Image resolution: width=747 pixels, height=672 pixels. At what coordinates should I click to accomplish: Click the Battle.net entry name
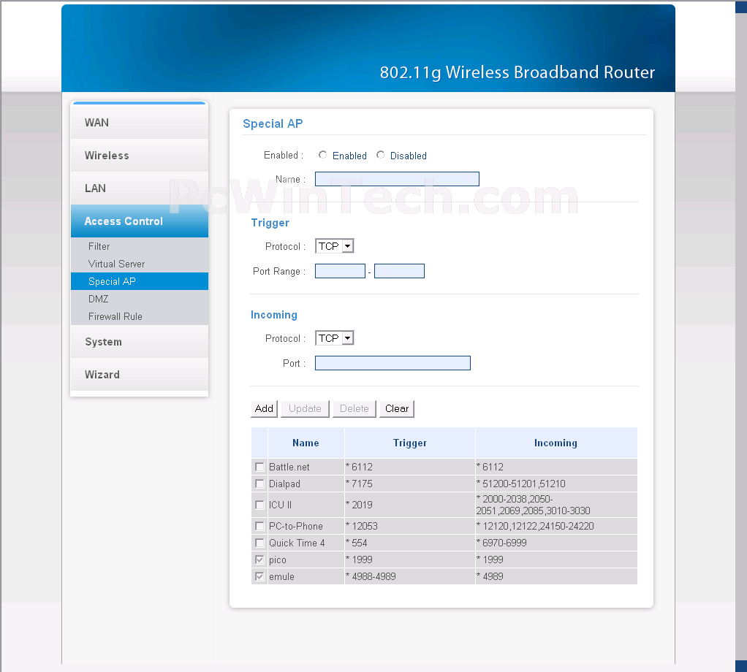coord(289,467)
